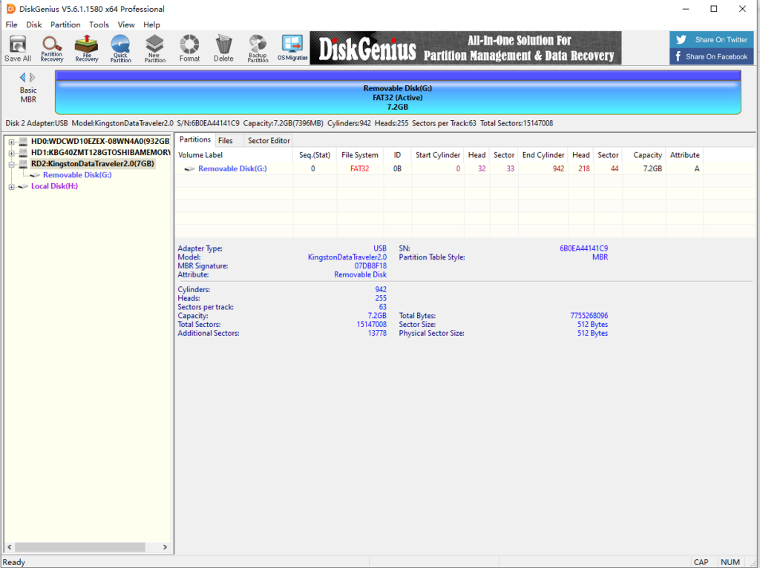Collapse the RD2 KingstonDataTraveler node

click(x=11, y=164)
